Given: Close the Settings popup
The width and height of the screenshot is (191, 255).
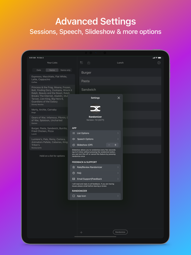Looking at the screenshot, I should pyautogui.click(x=119, y=98).
